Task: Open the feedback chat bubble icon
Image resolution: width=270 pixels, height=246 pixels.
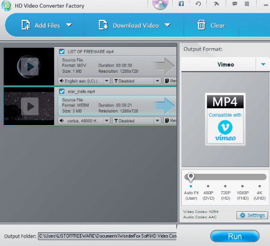Action: tap(235, 4)
